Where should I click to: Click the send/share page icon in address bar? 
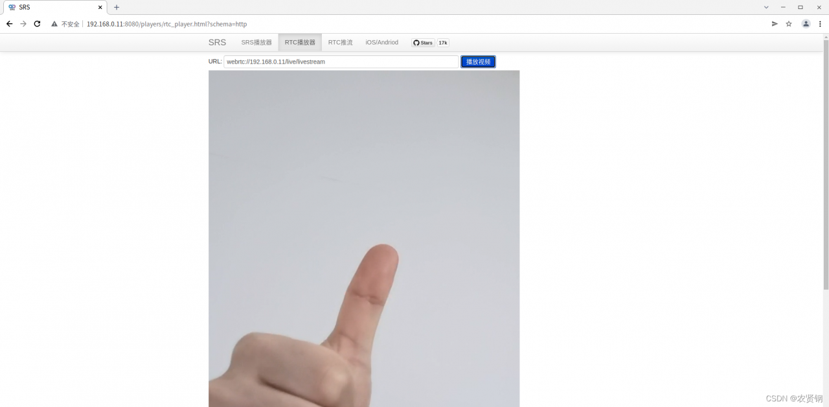(x=775, y=24)
